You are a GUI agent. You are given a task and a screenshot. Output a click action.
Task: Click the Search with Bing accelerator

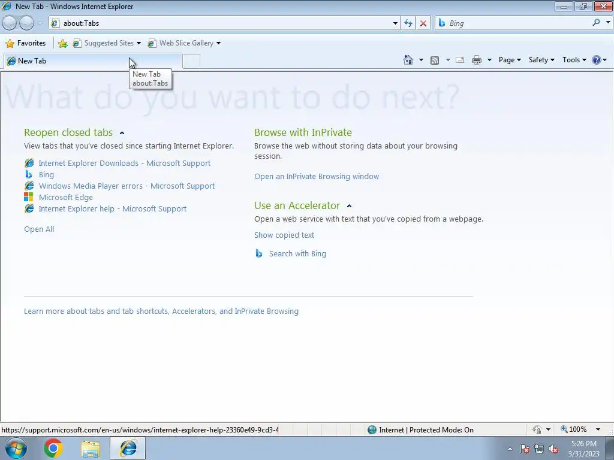[297, 253]
